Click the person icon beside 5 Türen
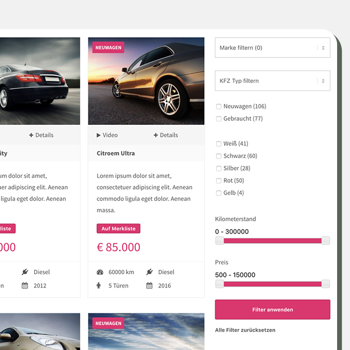Screen dimensions: 350x350 [99, 286]
